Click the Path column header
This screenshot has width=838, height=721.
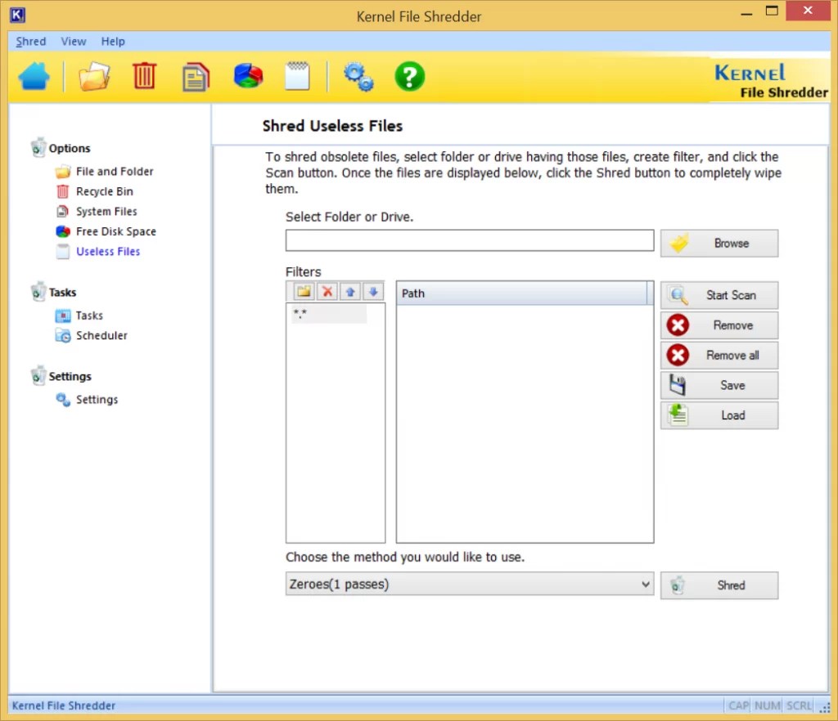[x=521, y=293]
